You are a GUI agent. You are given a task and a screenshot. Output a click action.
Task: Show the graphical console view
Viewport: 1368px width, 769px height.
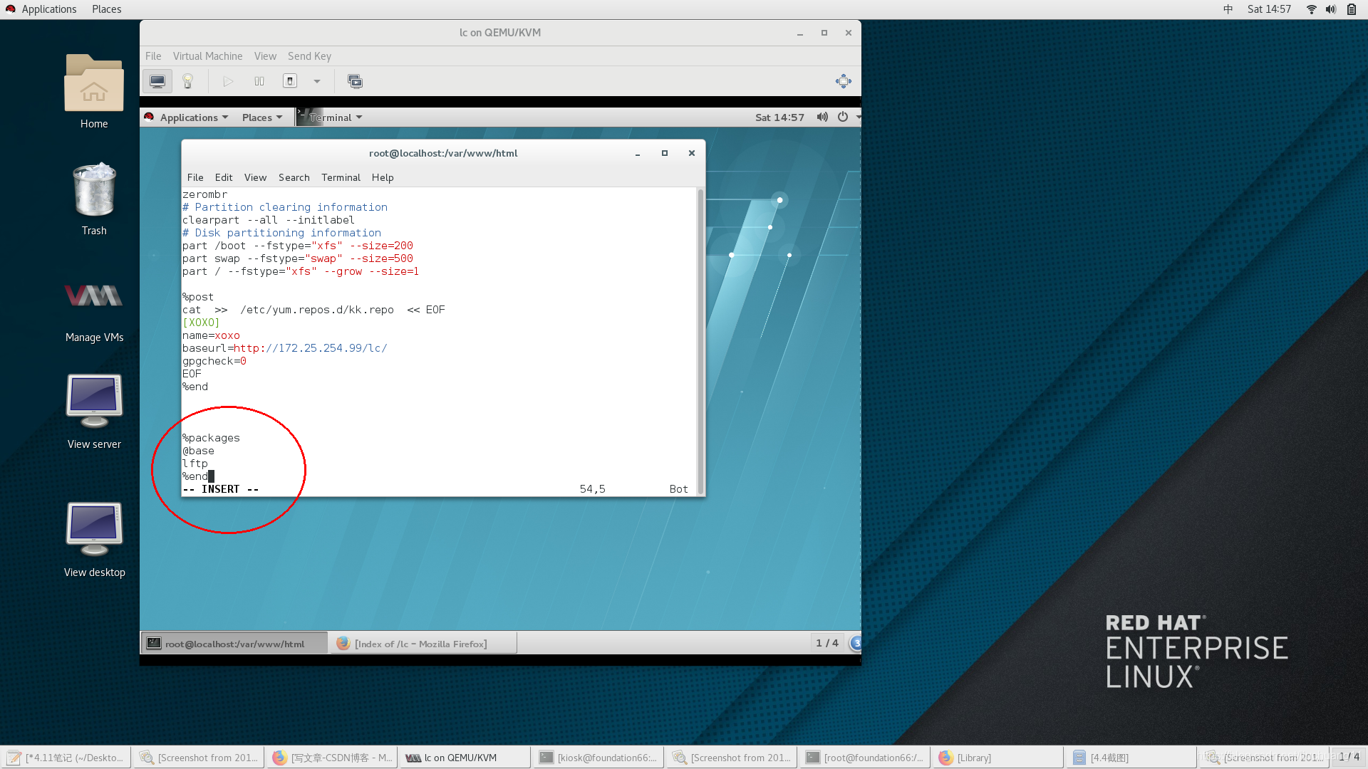[157, 81]
